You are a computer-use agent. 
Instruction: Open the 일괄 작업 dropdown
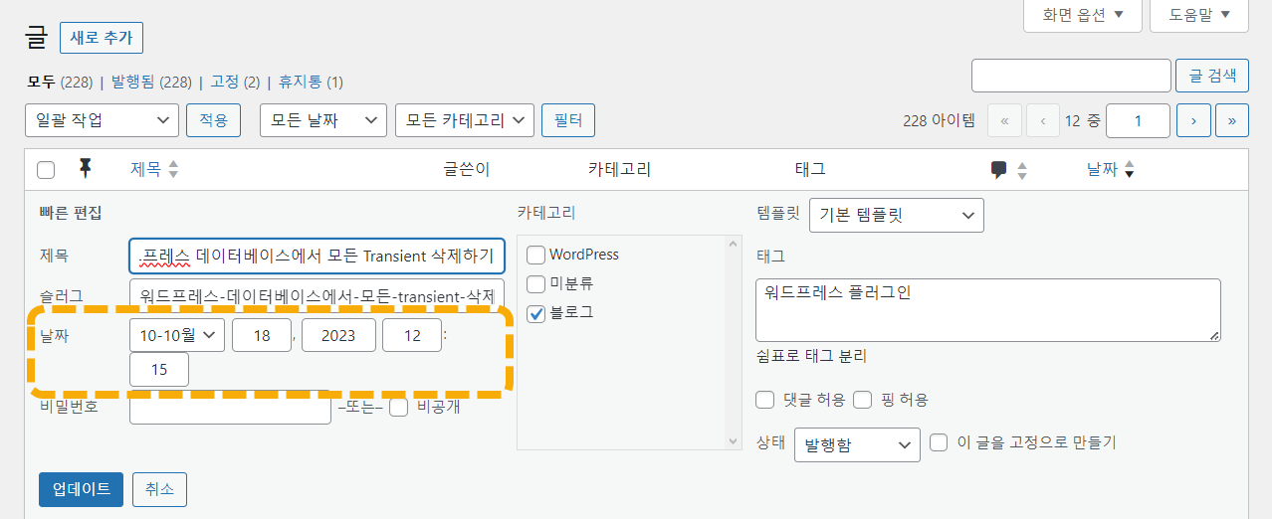(x=102, y=120)
